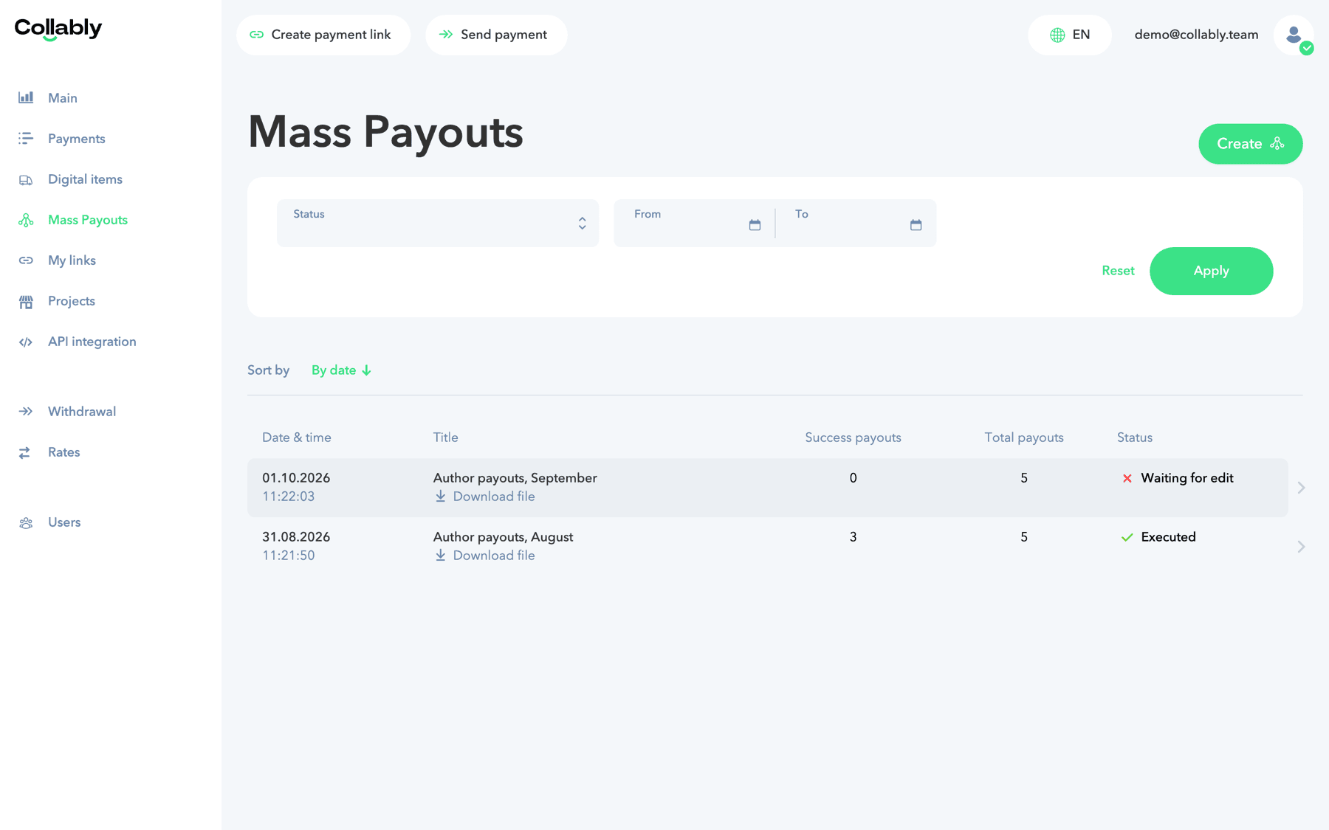1329x830 pixels.
Task: Click the From date input field
Action: point(694,223)
